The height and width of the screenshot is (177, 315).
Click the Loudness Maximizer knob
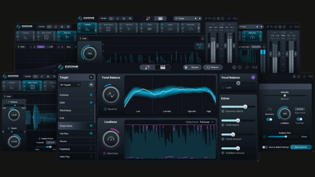coord(111,139)
